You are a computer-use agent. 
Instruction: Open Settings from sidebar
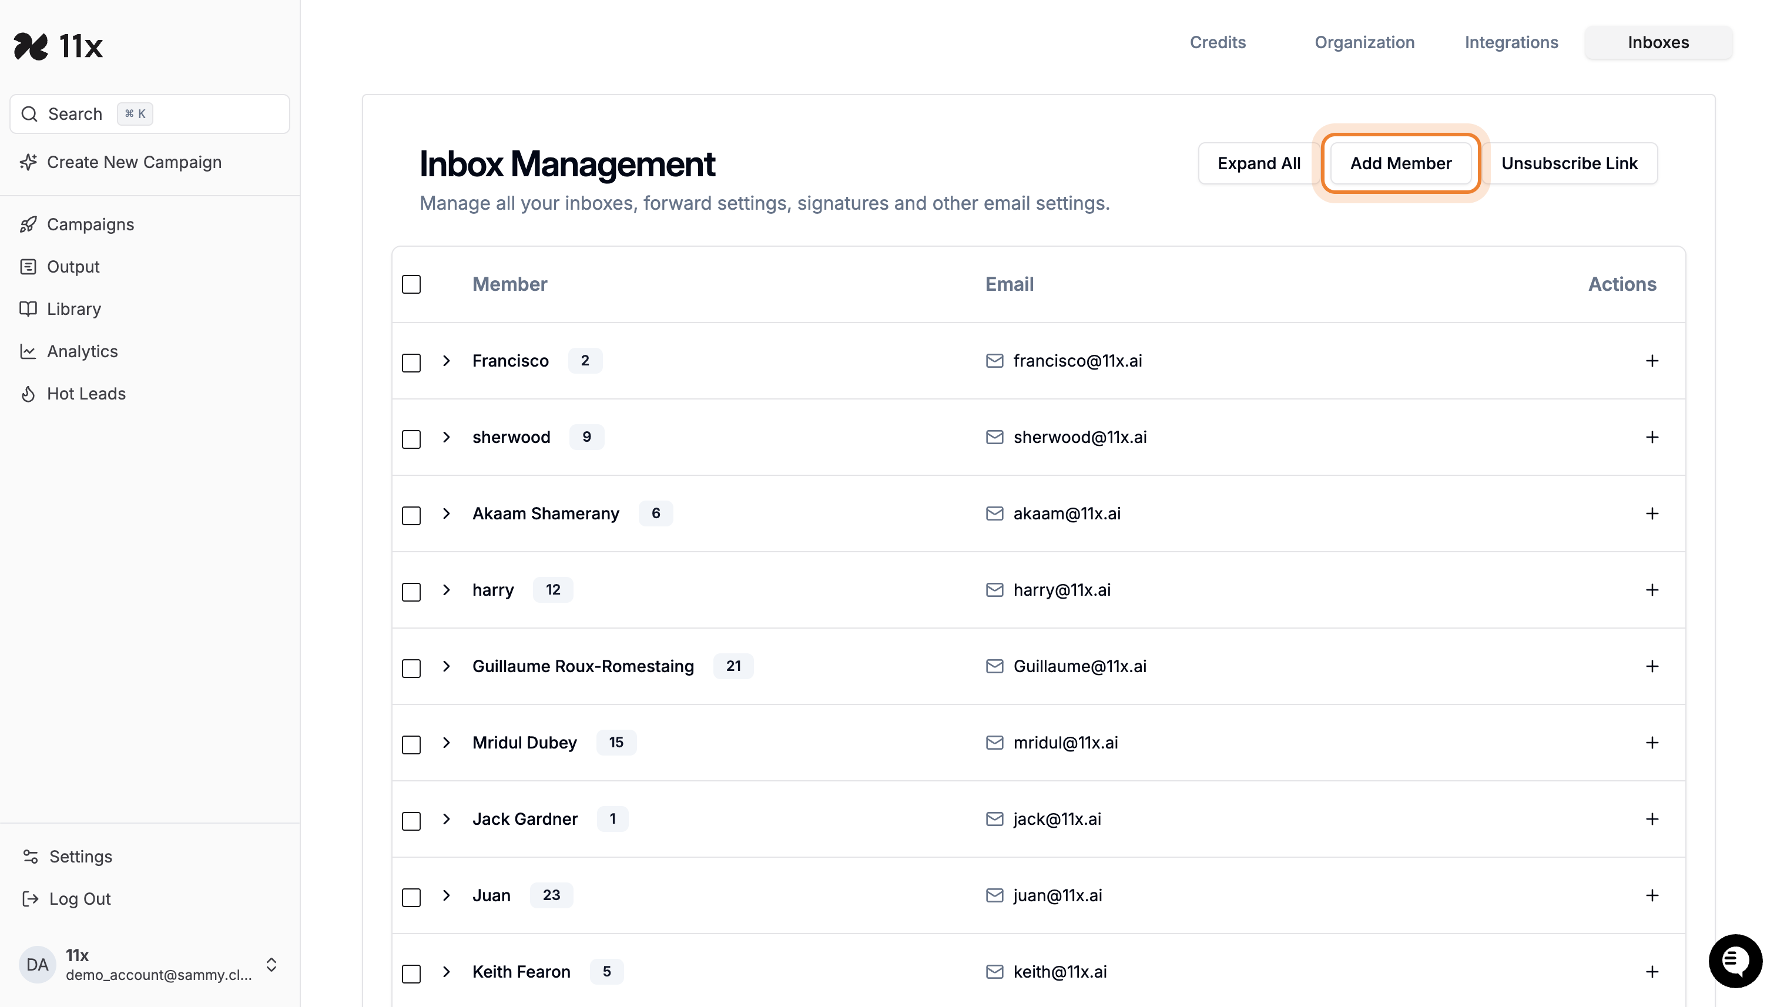(x=81, y=856)
